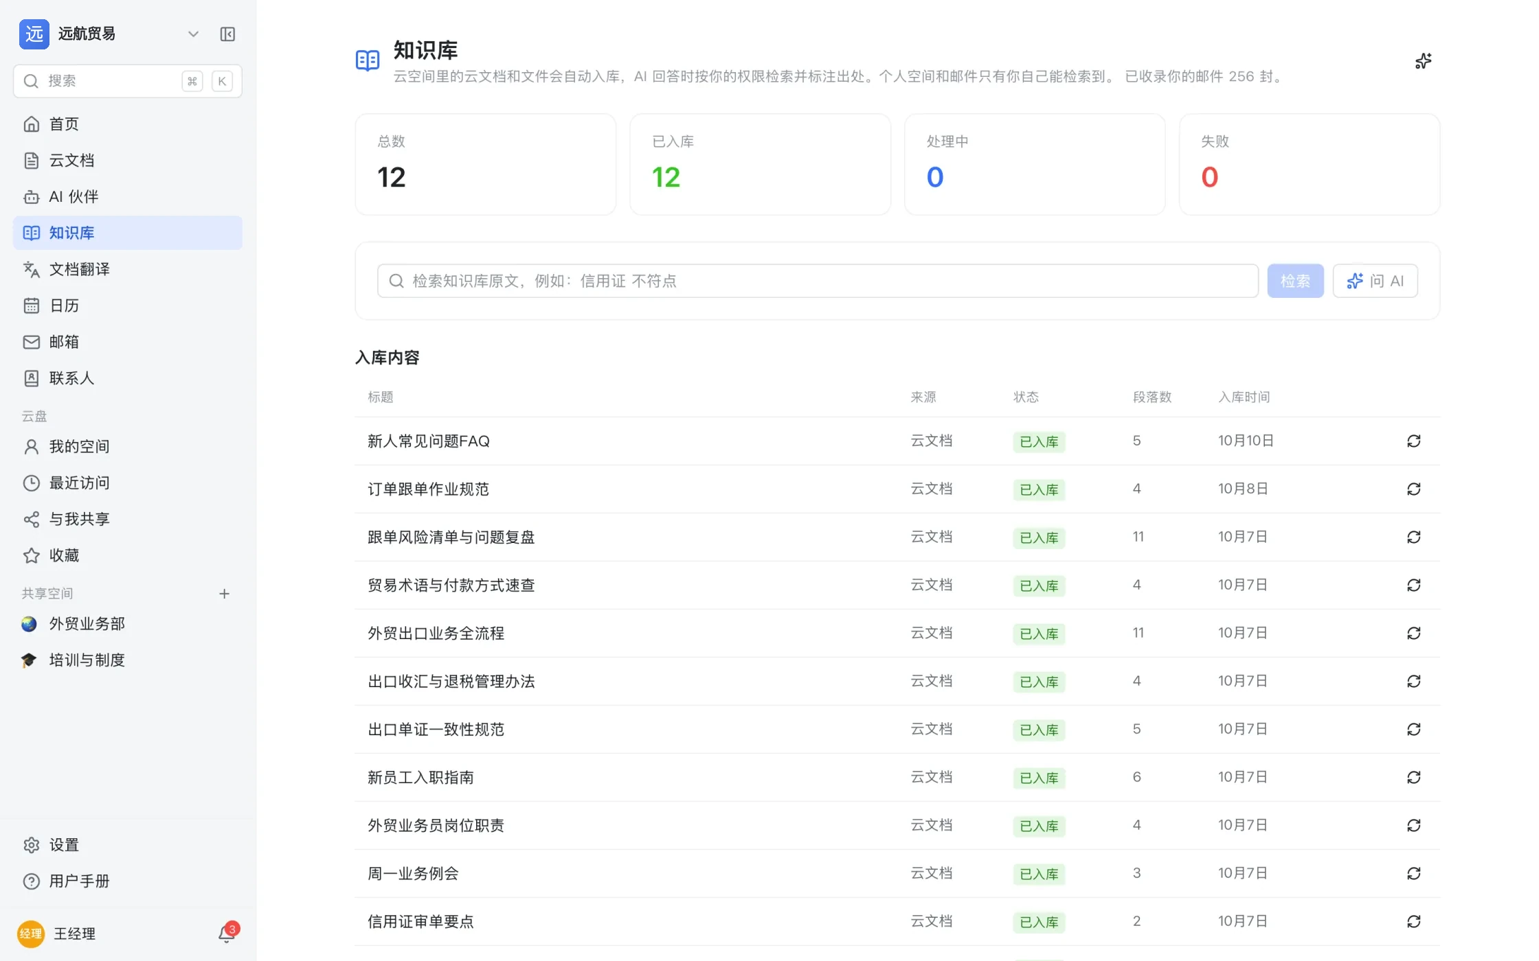The height and width of the screenshot is (961, 1539).
Task: Open AI 伙伴 in the sidebar
Action: [x=128, y=197]
